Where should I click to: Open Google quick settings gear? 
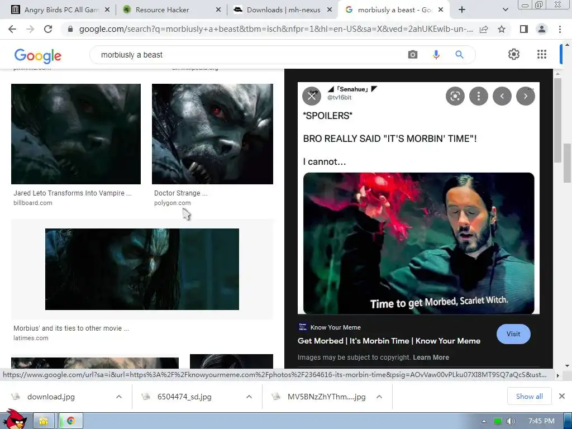coord(514,54)
